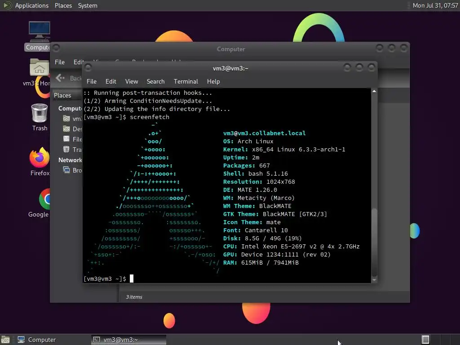Click the terminal prompt at the cursor
This screenshot has width=460, height=345.
point(132,279)
